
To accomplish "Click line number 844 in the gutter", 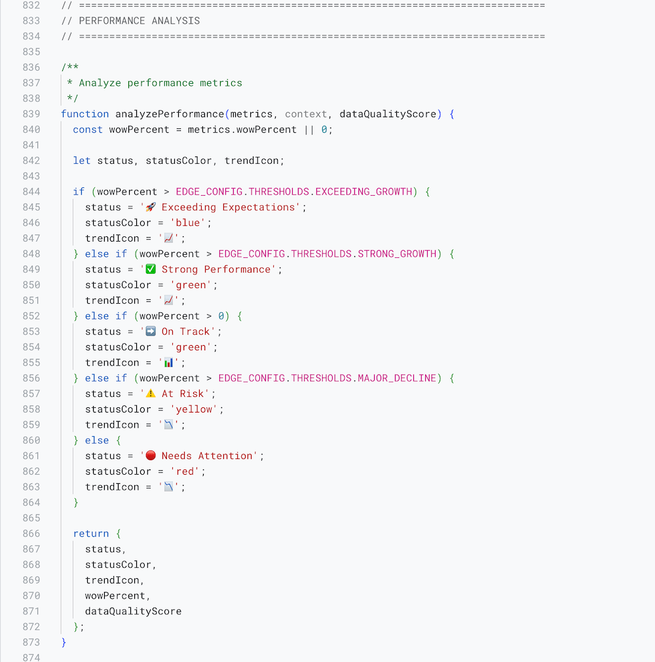I will tap(31, 192).
